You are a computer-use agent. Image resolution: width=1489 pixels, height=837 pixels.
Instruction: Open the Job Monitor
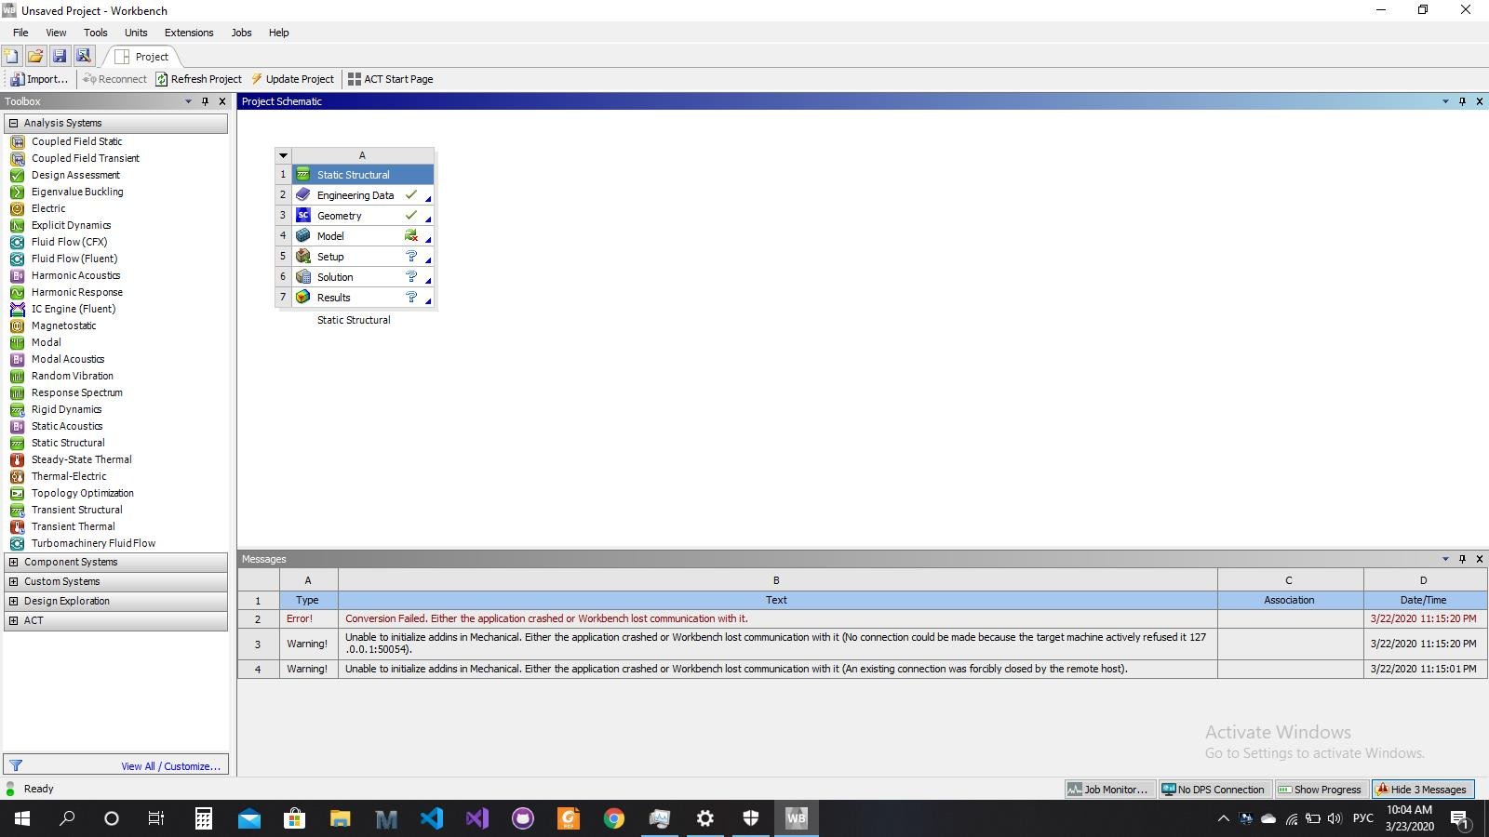pyautogui.click(x=1109, y=790)
